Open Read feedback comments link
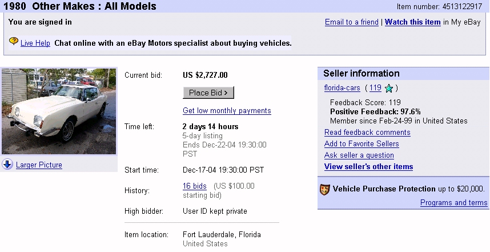490x252 pixels. click(x=367, y=132)
